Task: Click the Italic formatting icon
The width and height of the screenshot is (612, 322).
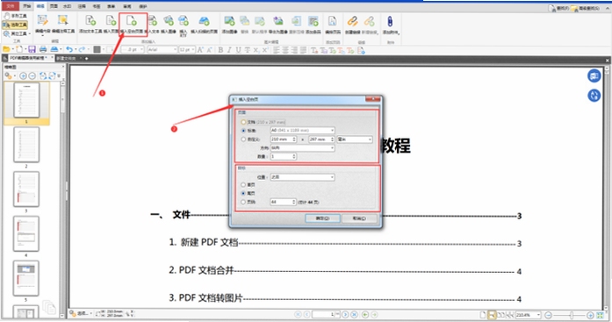Action: pos(229,49)
